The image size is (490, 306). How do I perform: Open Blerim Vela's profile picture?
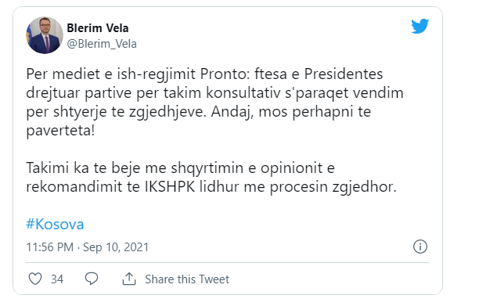[45, 35]
